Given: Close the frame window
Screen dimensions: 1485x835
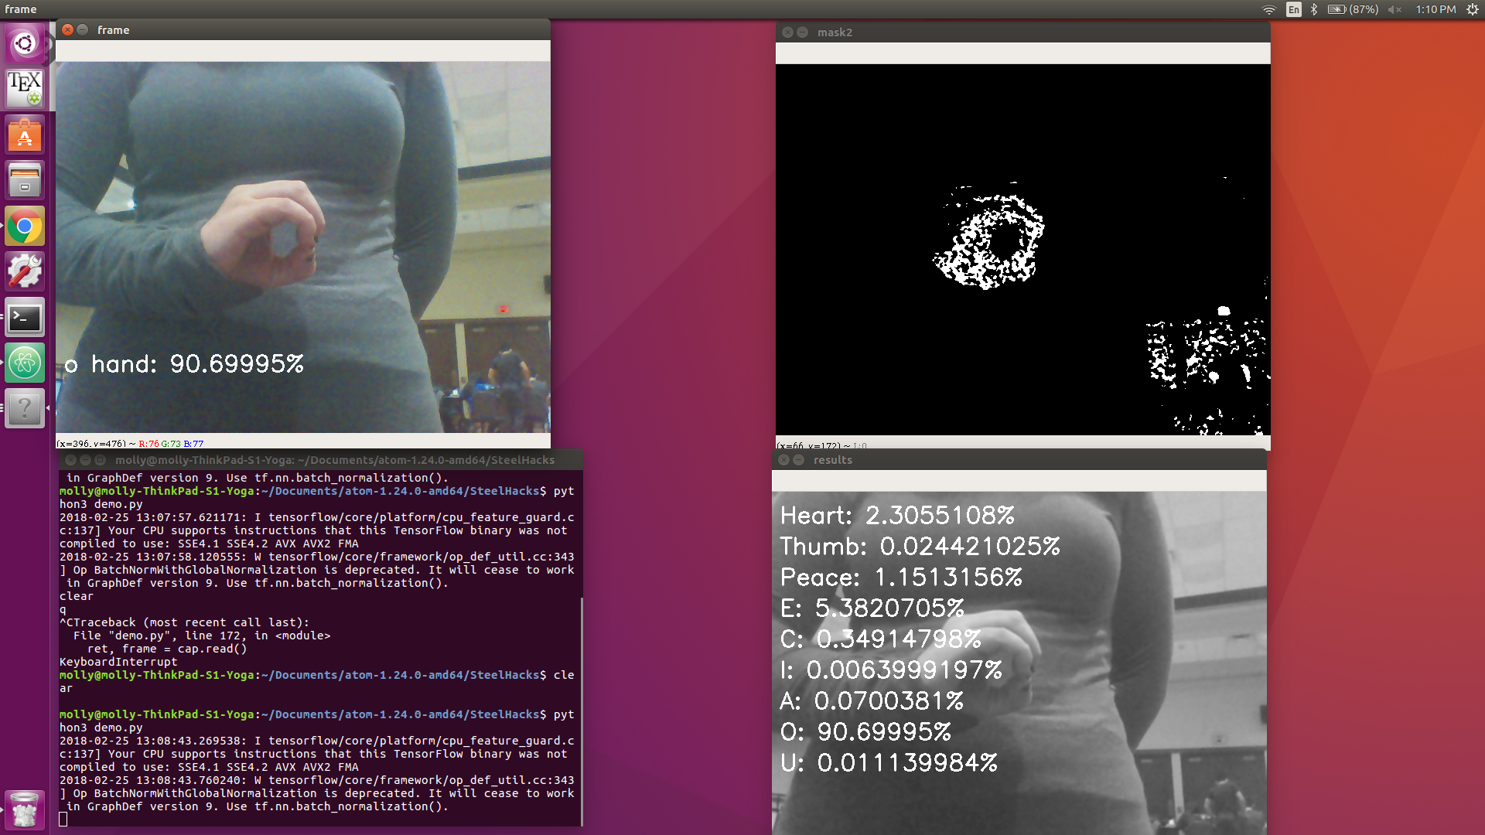Looking at the screenshot, I should (68, 30).
